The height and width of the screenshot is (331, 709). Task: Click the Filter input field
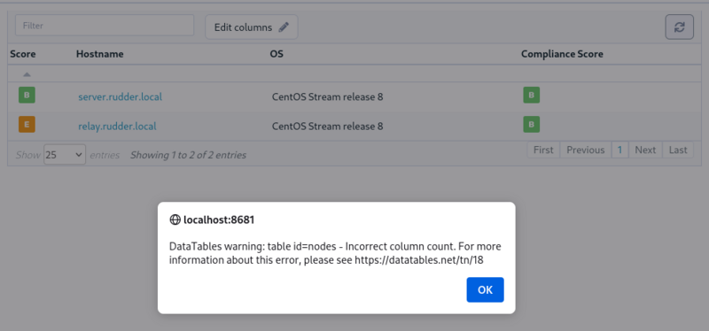(105, 26)
